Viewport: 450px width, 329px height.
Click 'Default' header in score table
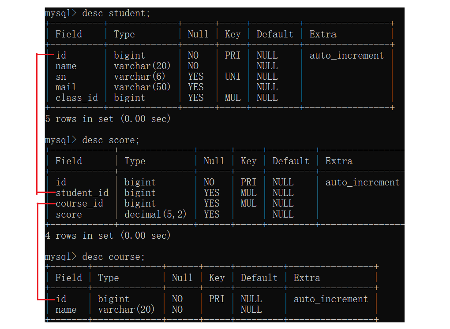click(x=291, y=161)
